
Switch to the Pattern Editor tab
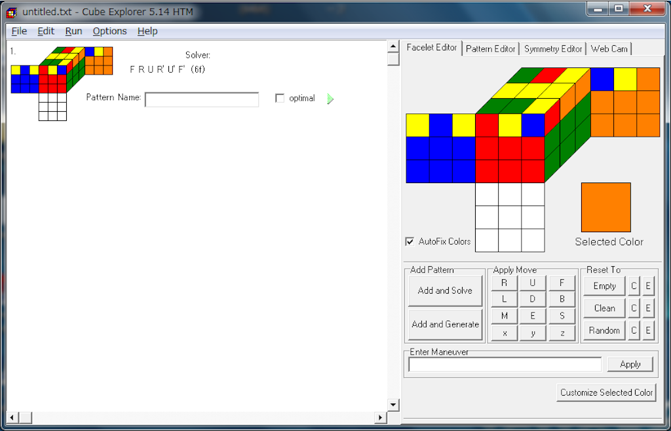click(490, 48)
